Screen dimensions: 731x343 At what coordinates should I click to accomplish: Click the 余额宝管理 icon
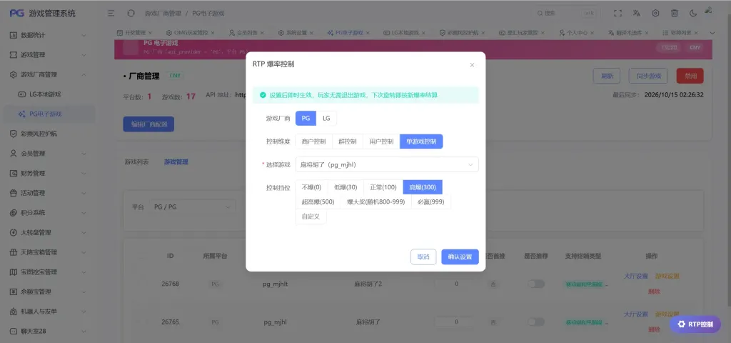click(x=14, y=292)
